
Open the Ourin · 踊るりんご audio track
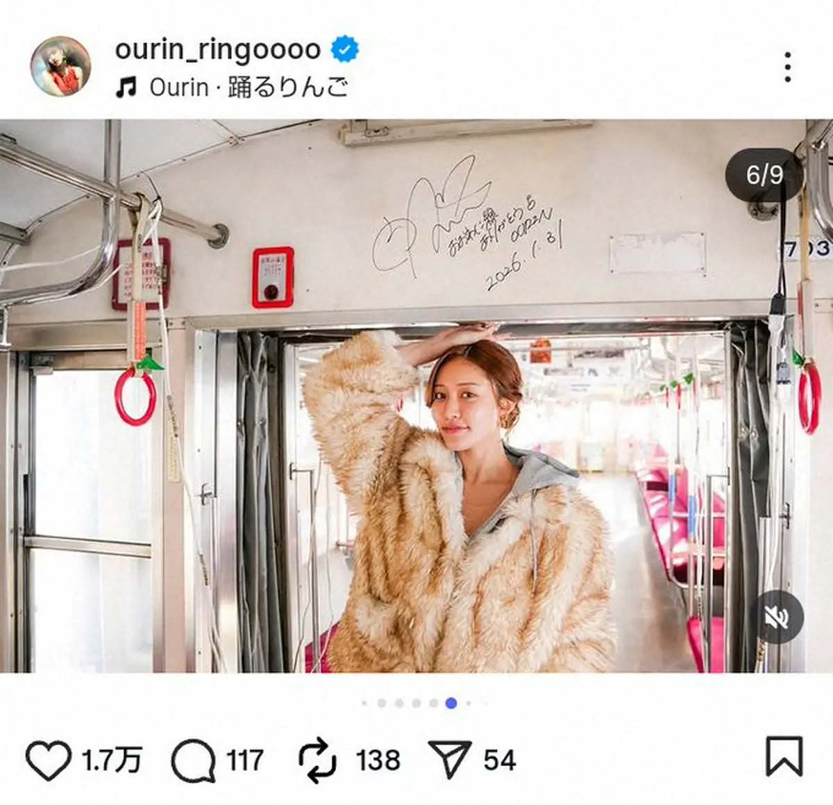249,88
